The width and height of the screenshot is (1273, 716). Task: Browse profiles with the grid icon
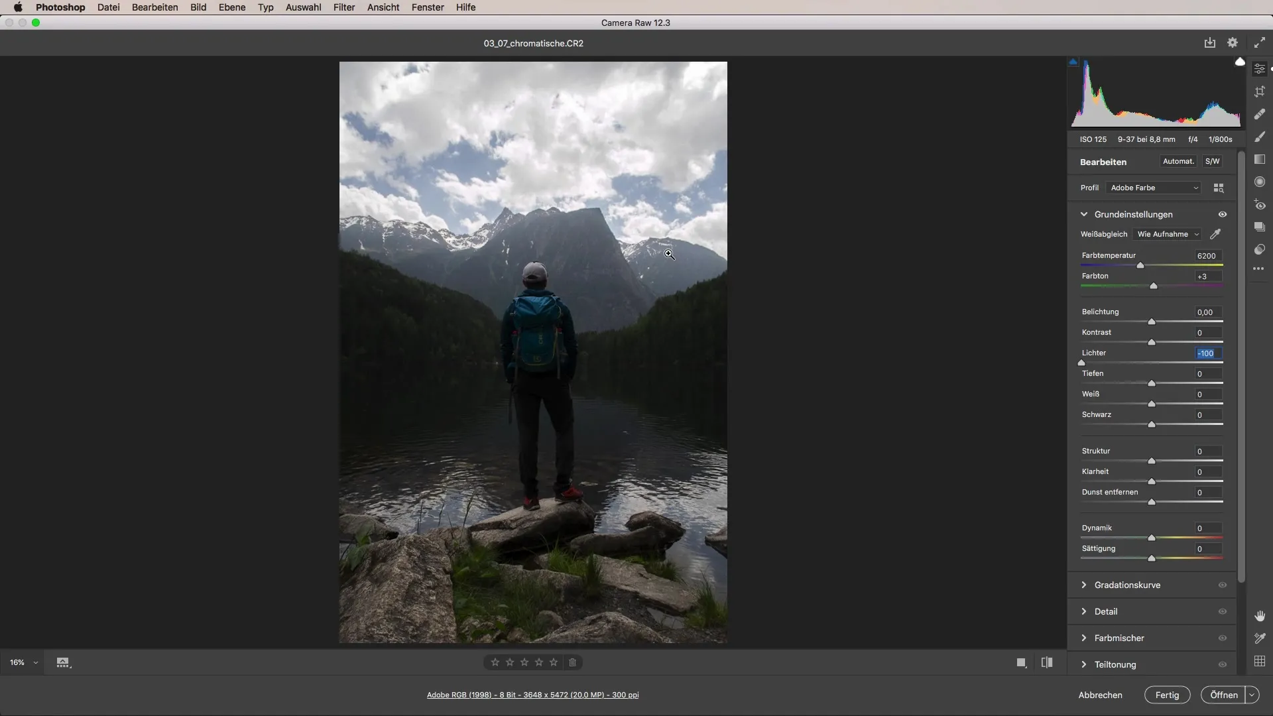tap(1219, 188)
